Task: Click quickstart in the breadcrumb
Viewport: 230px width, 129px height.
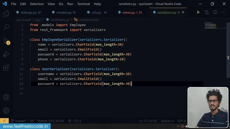Action: pos(24,20)
